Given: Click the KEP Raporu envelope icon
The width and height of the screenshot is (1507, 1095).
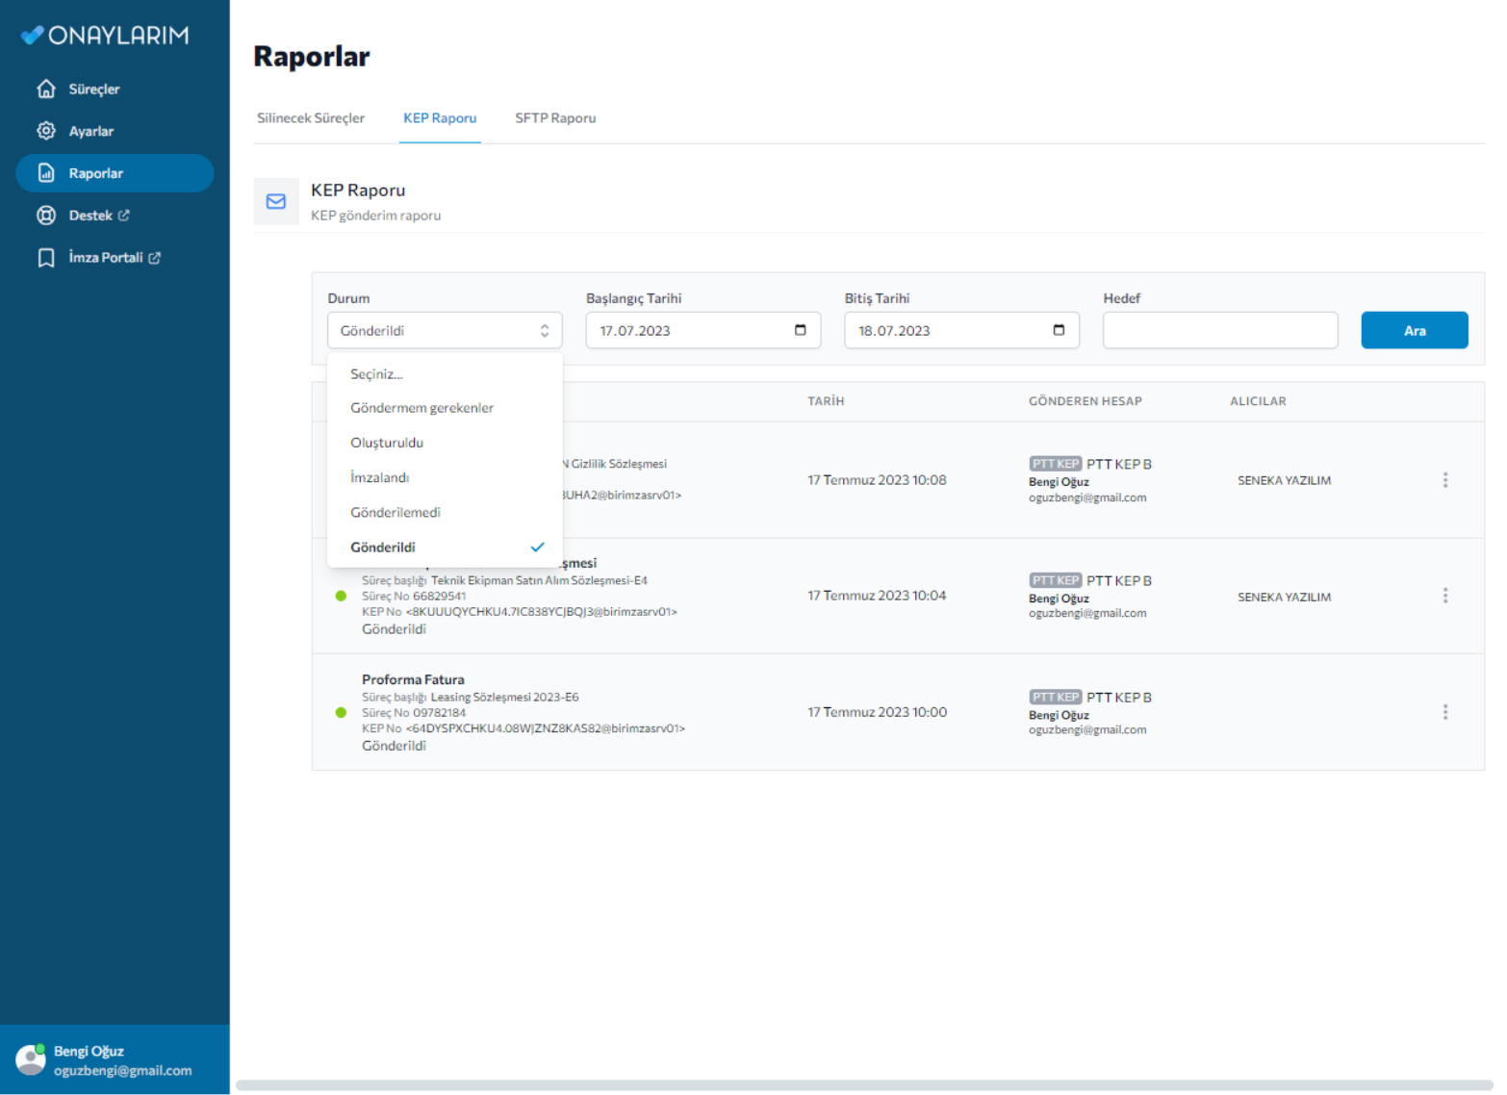Looking at the screenshot, I should point(276,201).
